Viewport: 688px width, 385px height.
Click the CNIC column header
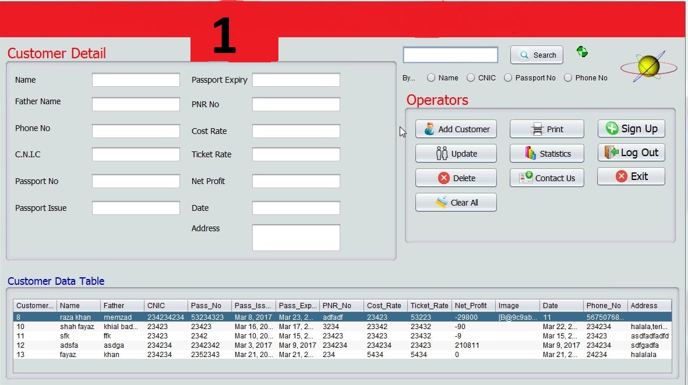(x=166, y=306)
